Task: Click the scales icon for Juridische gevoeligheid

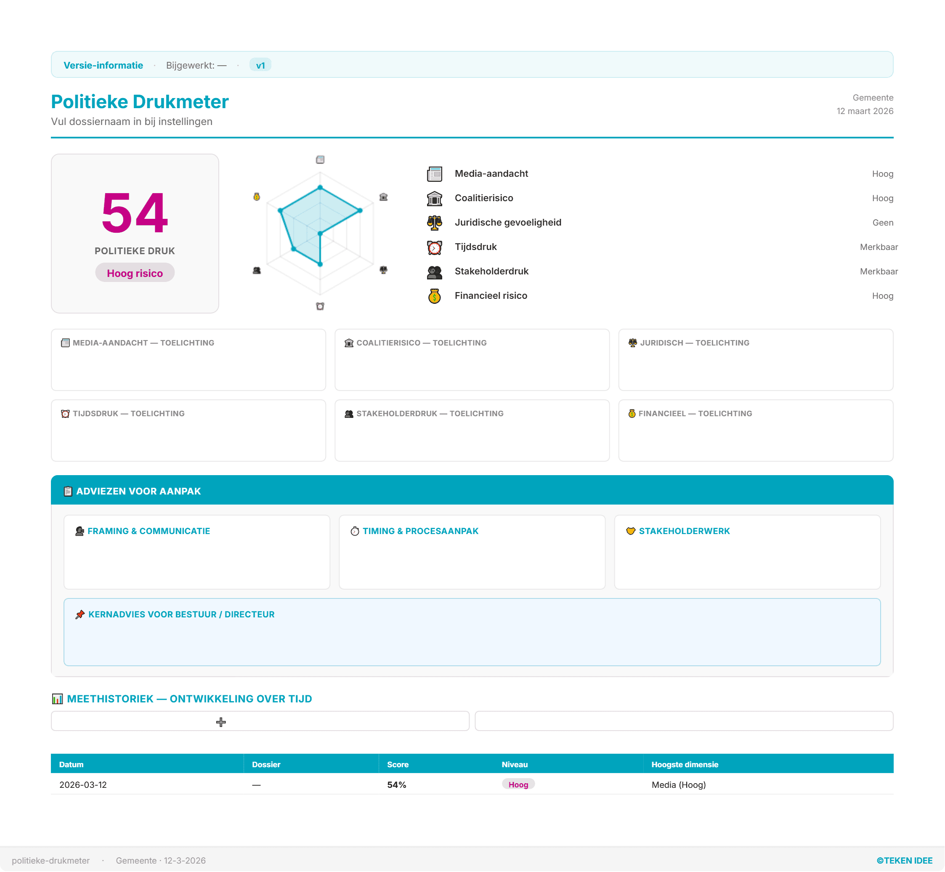Action: (434, 223)
